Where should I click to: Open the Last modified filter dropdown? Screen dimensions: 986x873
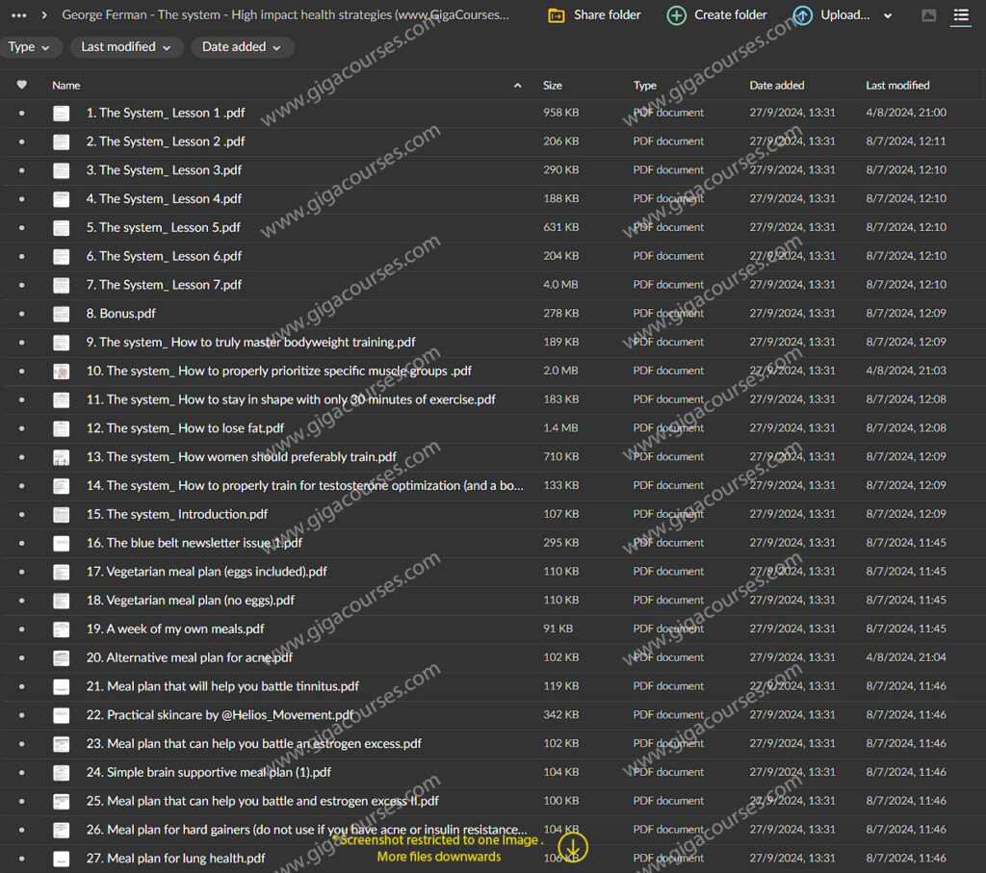point(125,47)
